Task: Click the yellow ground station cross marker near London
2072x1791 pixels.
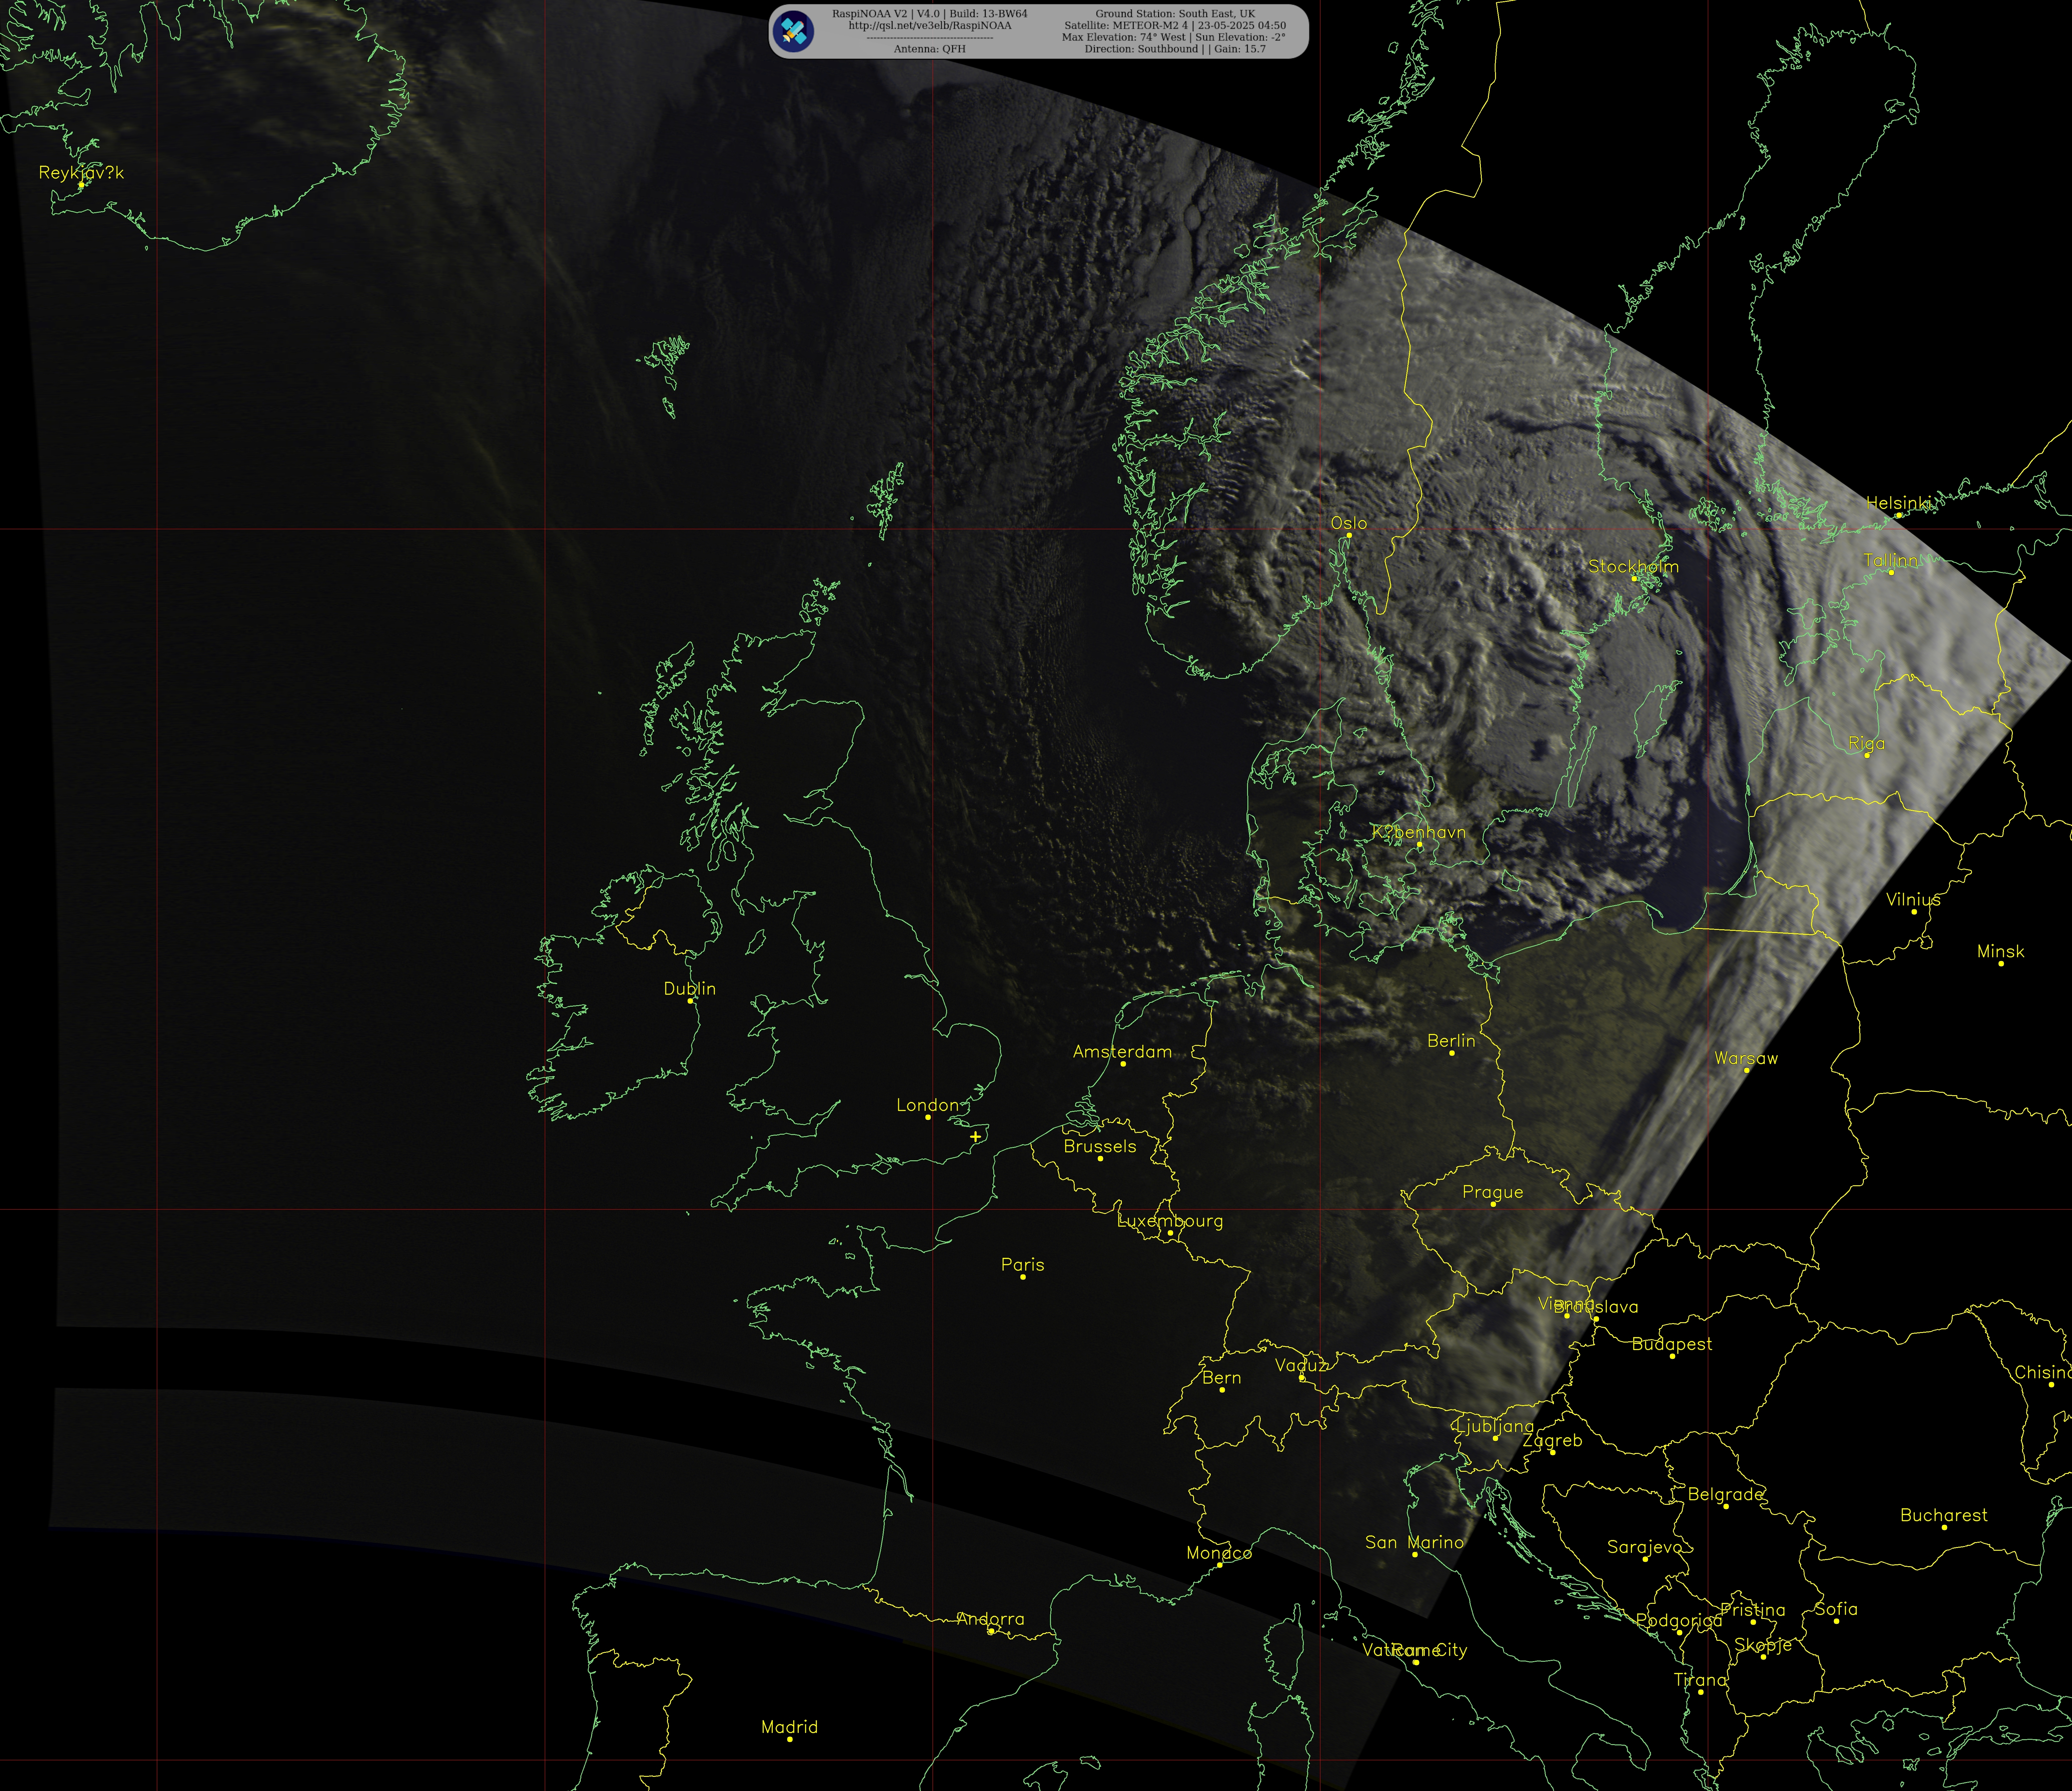Action: coord(975,1137)
